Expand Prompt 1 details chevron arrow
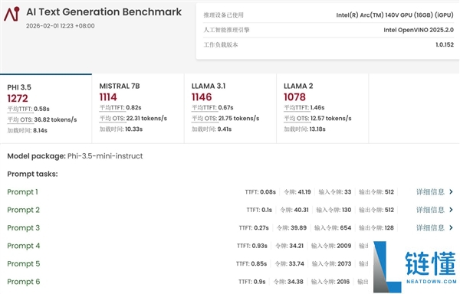The width and height of the screenshot is (460, 294). tap(452, 192)
